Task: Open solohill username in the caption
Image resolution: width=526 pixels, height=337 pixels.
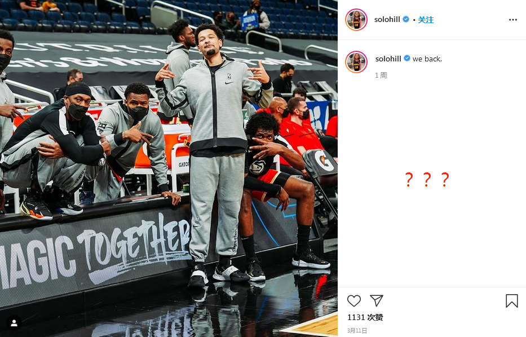Action: 388,59
